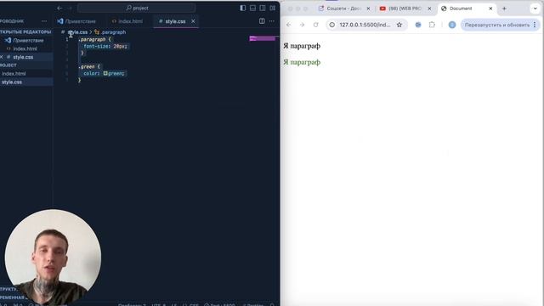This screenshot has height=306, width=544.
Task: Click the .paragraph selector code line
Action: click(95, 39)
